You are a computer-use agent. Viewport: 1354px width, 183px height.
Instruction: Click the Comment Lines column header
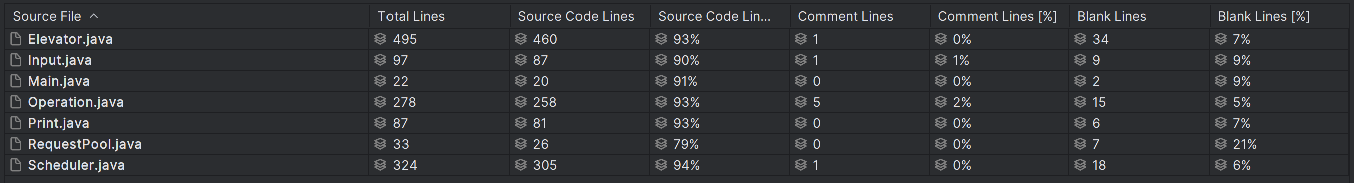pyautogui.click(x=845, y=17)
